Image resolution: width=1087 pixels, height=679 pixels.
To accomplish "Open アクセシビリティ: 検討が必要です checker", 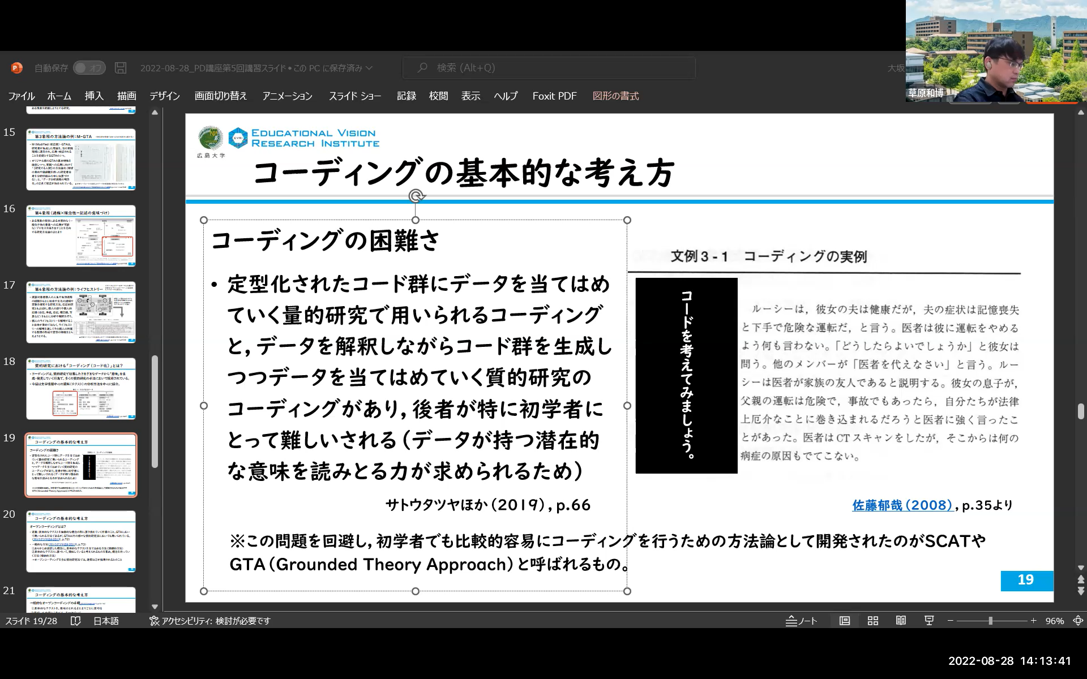I will (x=210, y=621).
